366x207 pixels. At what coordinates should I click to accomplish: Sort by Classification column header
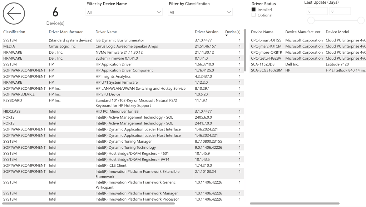[x=14, y=32]
